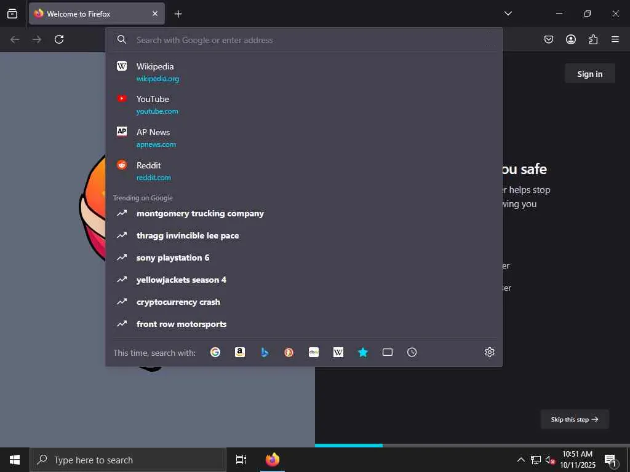The image size is (630, 472).
Task: Open the application hamburger menu
Action: click(615, 39)
